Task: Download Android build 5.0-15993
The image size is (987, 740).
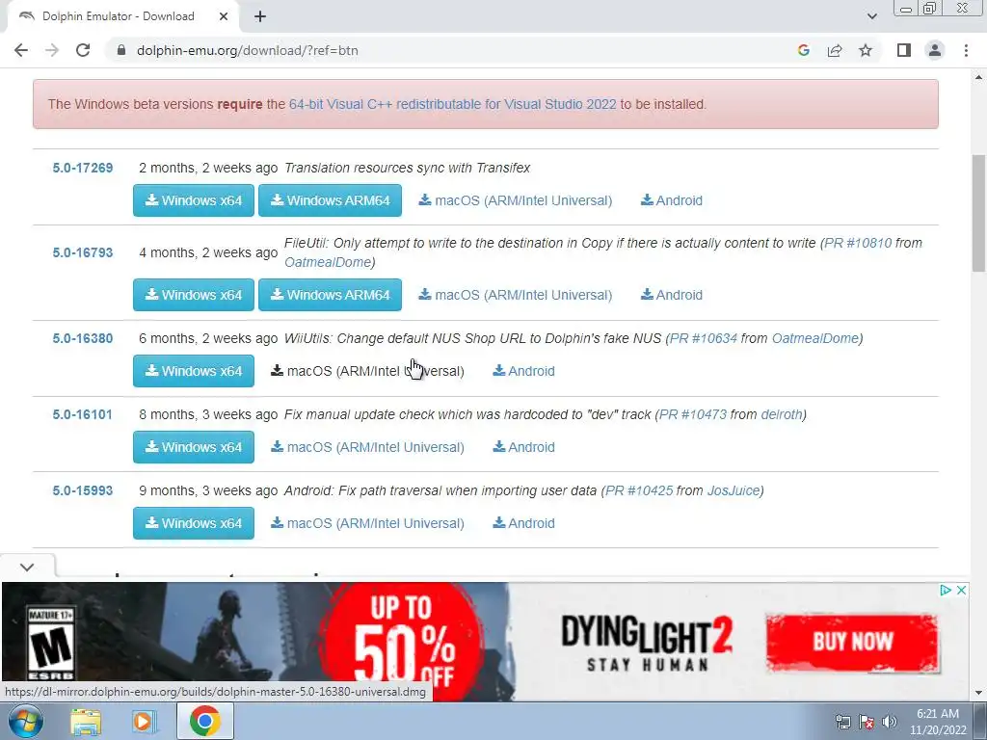Action: pos(523,523)
